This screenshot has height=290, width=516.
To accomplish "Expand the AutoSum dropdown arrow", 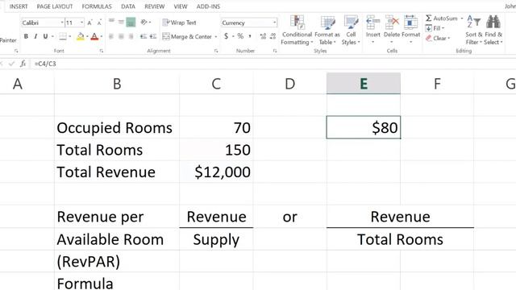I will pyautogui.click(x=462, y=19).
